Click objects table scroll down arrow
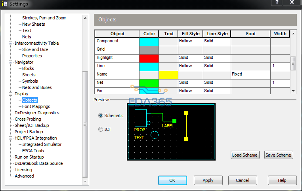The width and height of the screenshot is (302, 191). (293, 91)
